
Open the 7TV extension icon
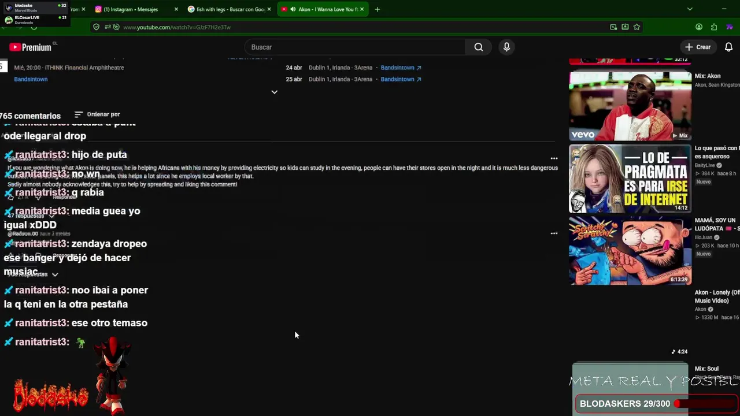[729, 27]
